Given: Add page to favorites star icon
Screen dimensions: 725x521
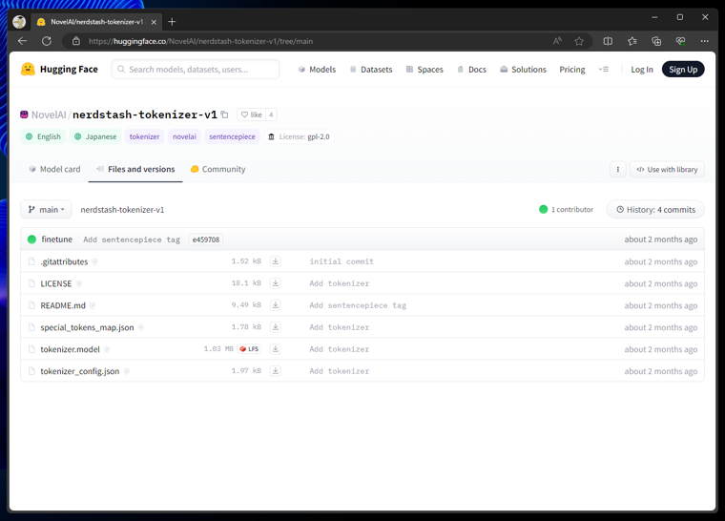Looking at the screenshot, I should [x=579, y=41].
